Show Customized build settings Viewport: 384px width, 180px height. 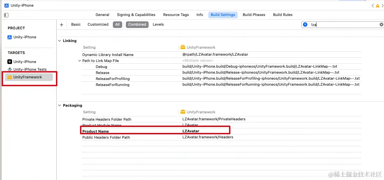[x=98, y=24]
